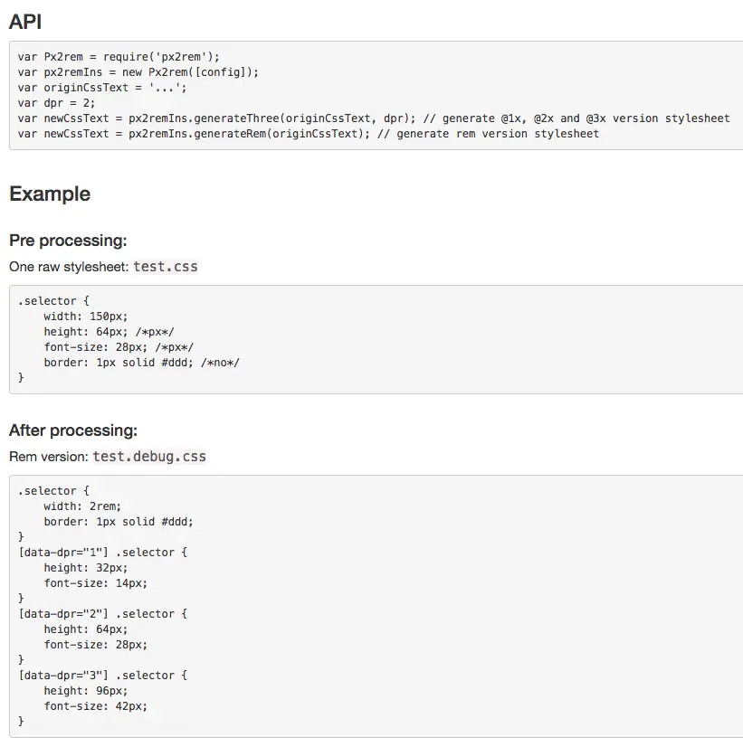Image resolution: width=743 pixels, height=747 pixels.
Task: Click the border line with /*no*/ comment
Action: pyautogui.click(x=141, y=363)
